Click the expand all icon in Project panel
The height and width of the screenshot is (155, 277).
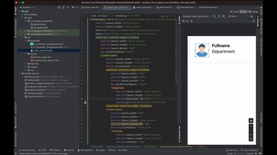click(x=64, y=7)
